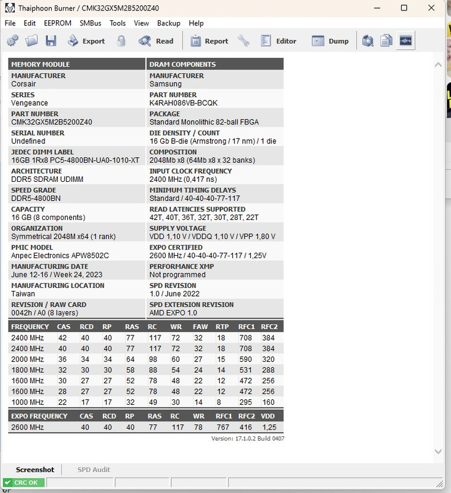Open the Report view
This screenshot has height=493, width=451.
209,41
